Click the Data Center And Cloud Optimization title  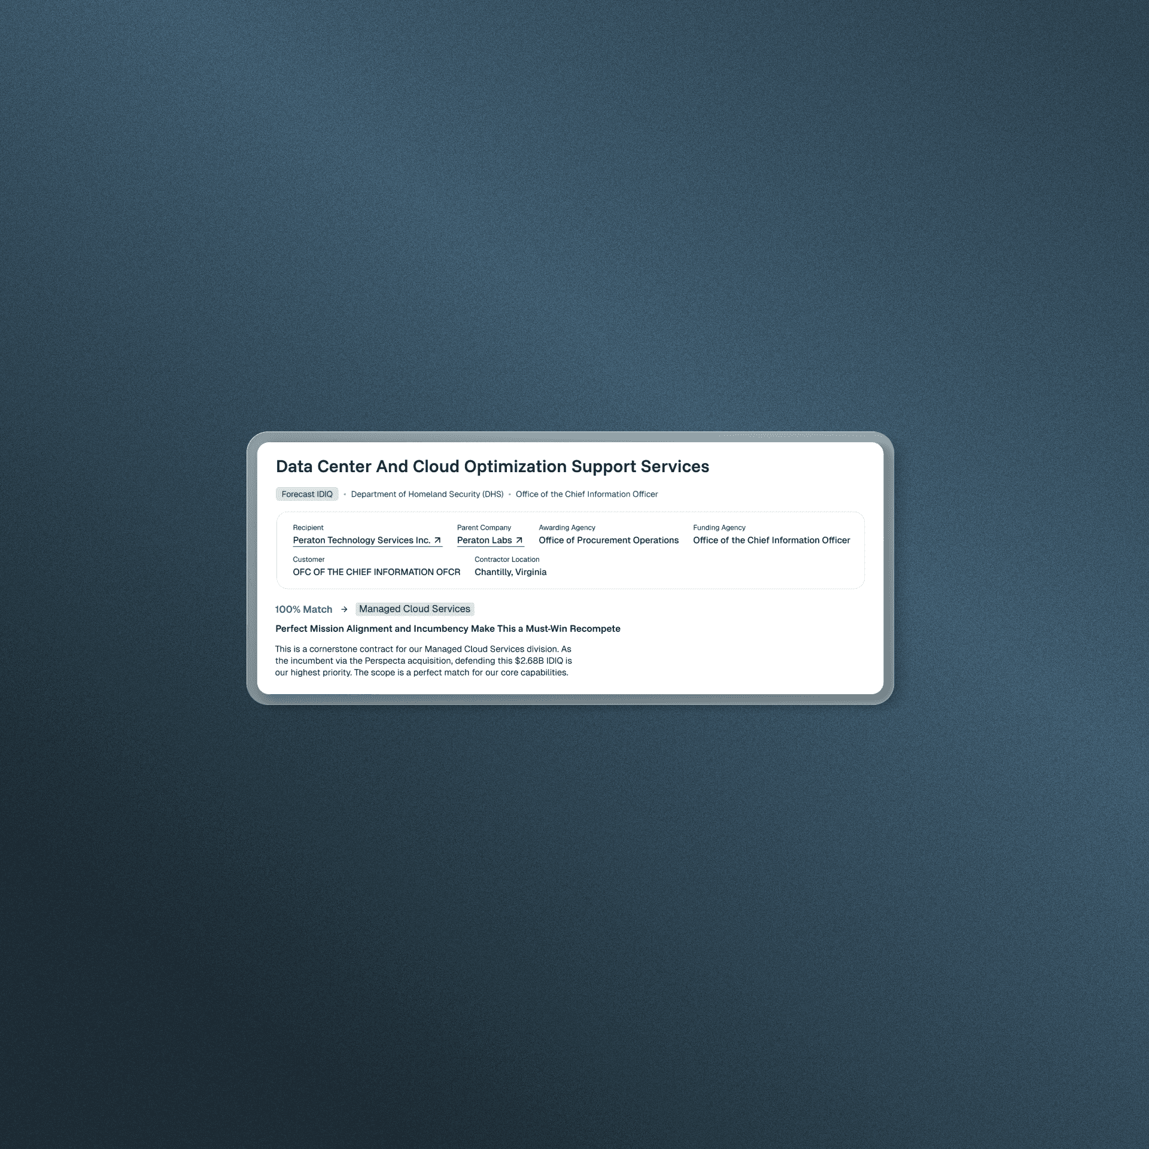click(x=492, y=466)
